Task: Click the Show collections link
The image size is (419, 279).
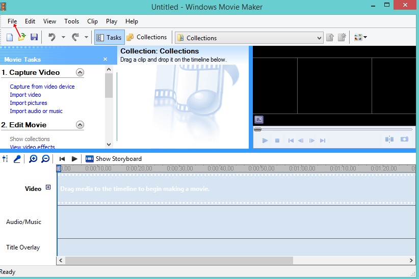Action: [x=30, y=139]
